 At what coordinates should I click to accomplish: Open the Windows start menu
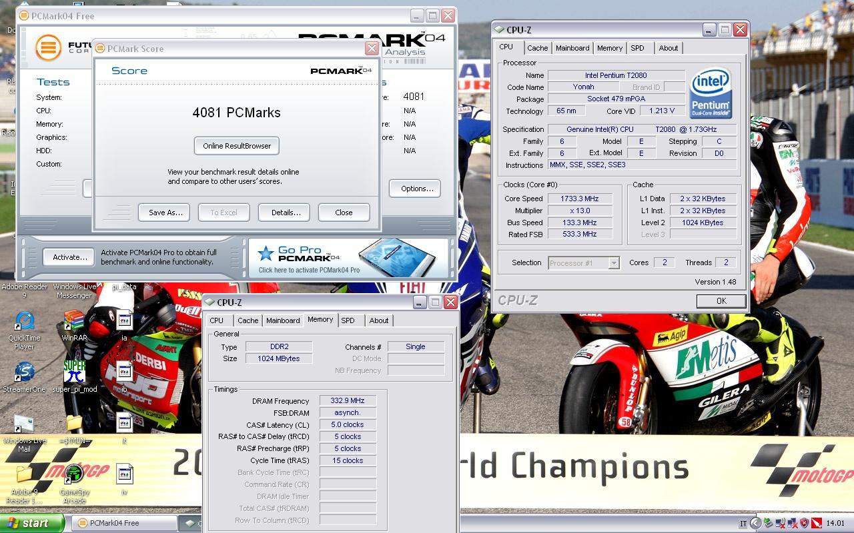coord(32,523)
